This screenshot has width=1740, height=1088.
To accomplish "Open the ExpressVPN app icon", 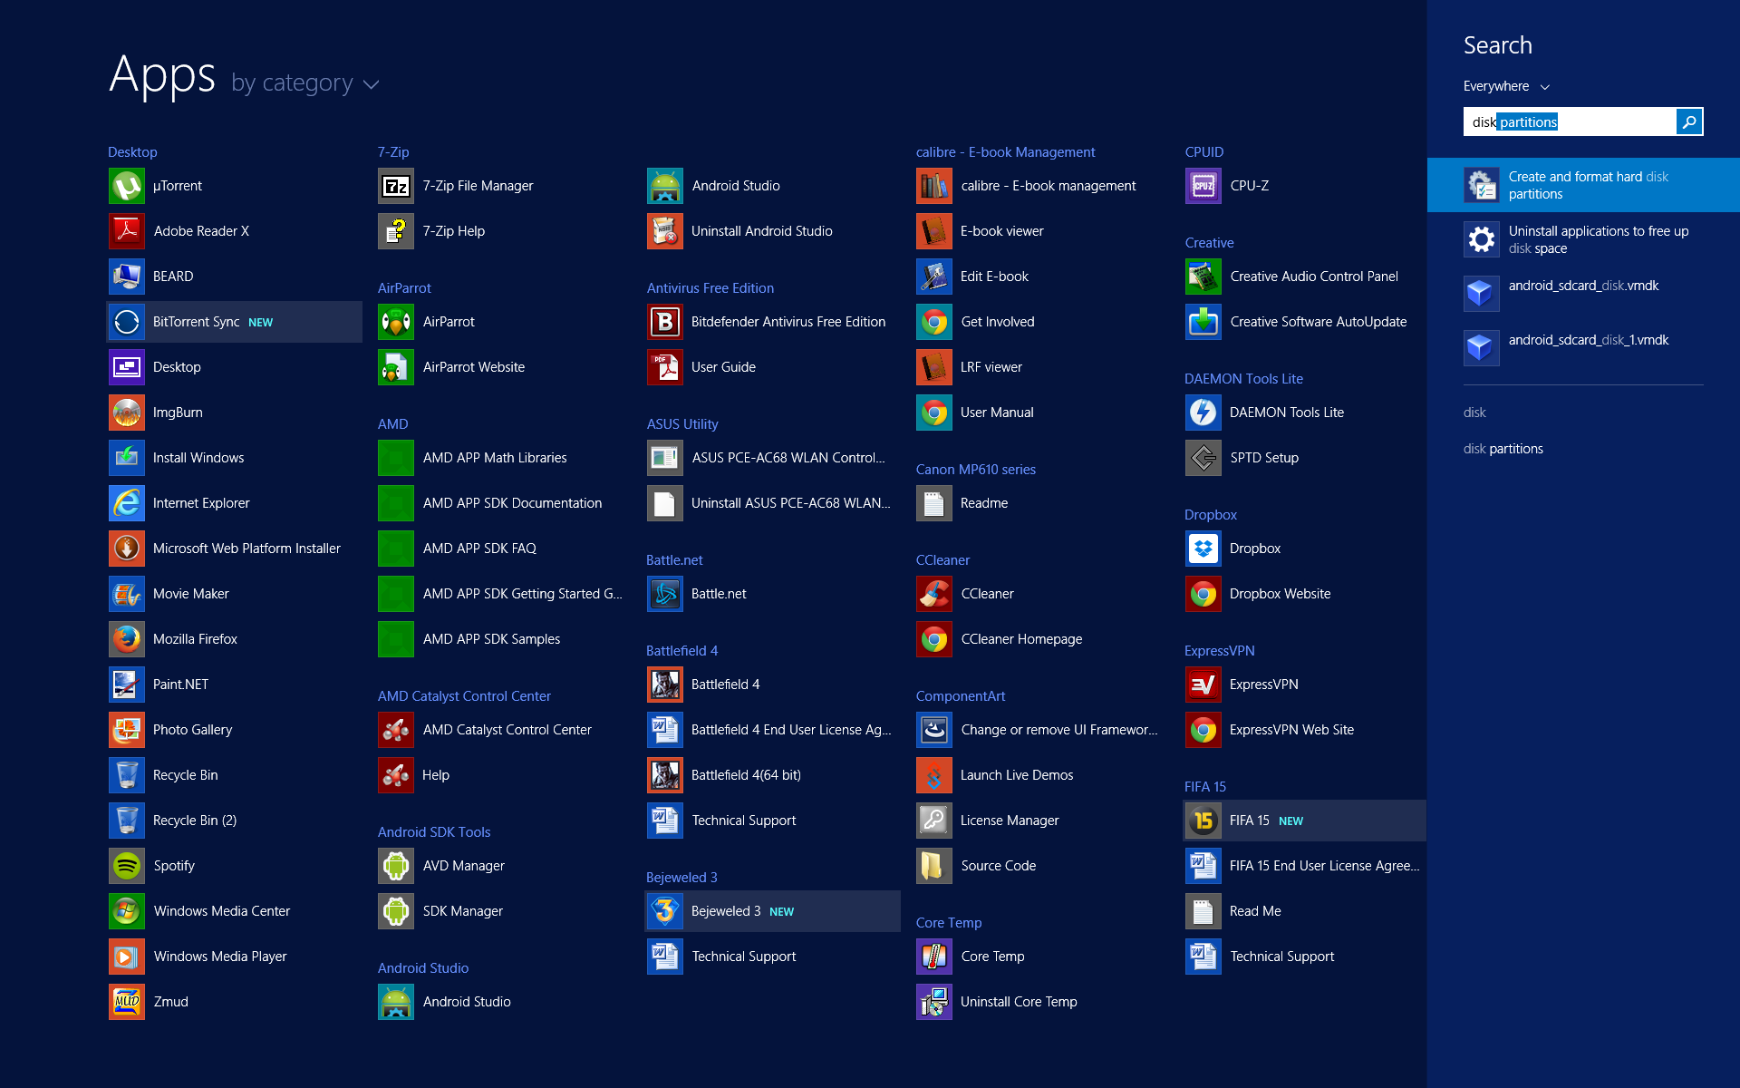I will click(x=1203, y=685).
